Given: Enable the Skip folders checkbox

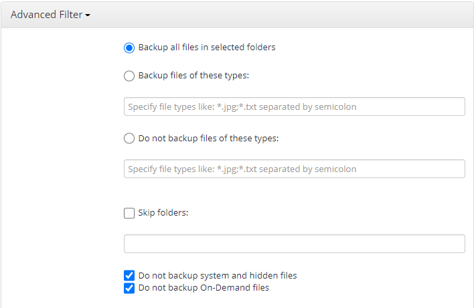Looking at the screenshot, I should 129,213.
